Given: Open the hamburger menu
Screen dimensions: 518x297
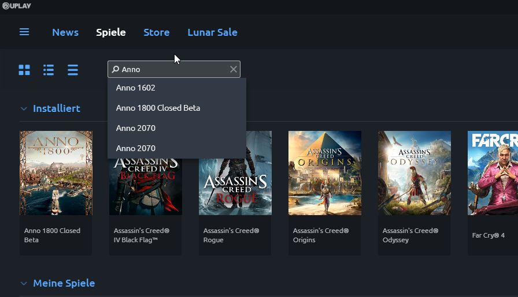Looking at the screenshot, I should click(24, 32).
